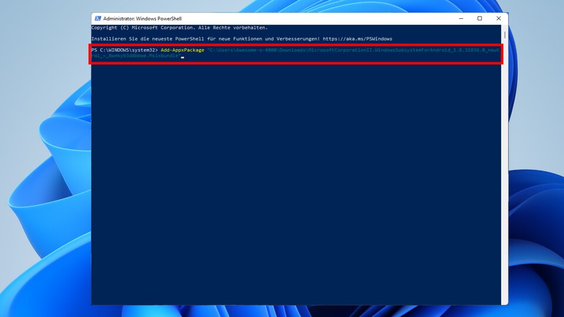564x317 pixels.
Task: Click the Copyright Microsoft Corporation line
Action: pyautogui.click(x=180, y=28)
